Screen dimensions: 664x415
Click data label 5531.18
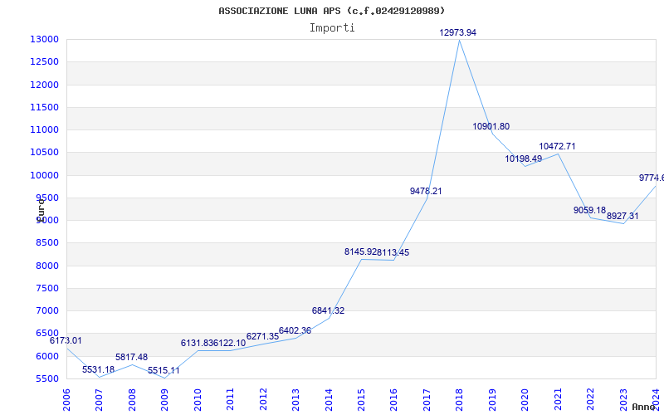pyautogui.click(x=98, y=369)
